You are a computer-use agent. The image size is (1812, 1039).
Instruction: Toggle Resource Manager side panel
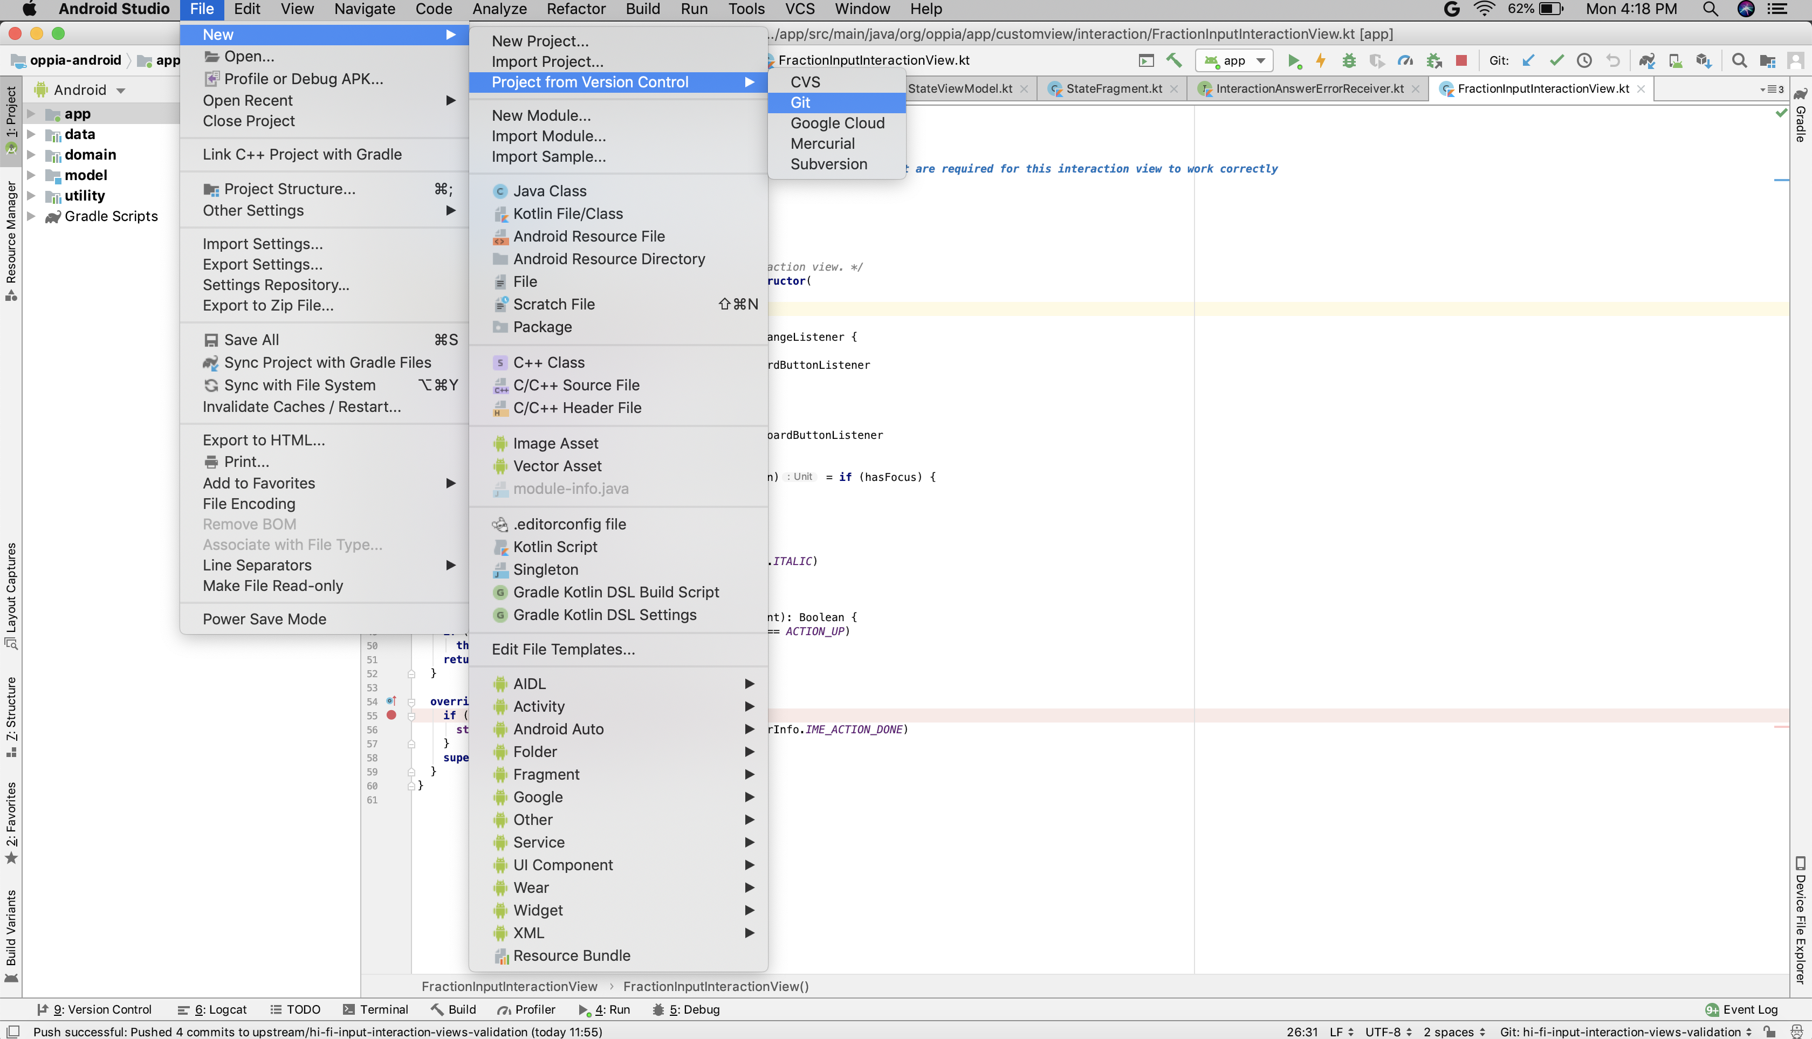point(11,240)
